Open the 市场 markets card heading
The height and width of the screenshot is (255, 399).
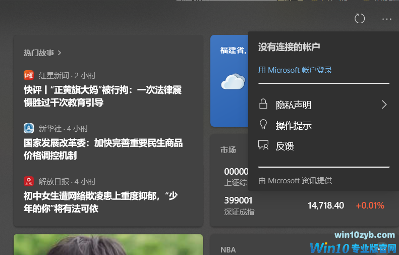coord(229,149)
